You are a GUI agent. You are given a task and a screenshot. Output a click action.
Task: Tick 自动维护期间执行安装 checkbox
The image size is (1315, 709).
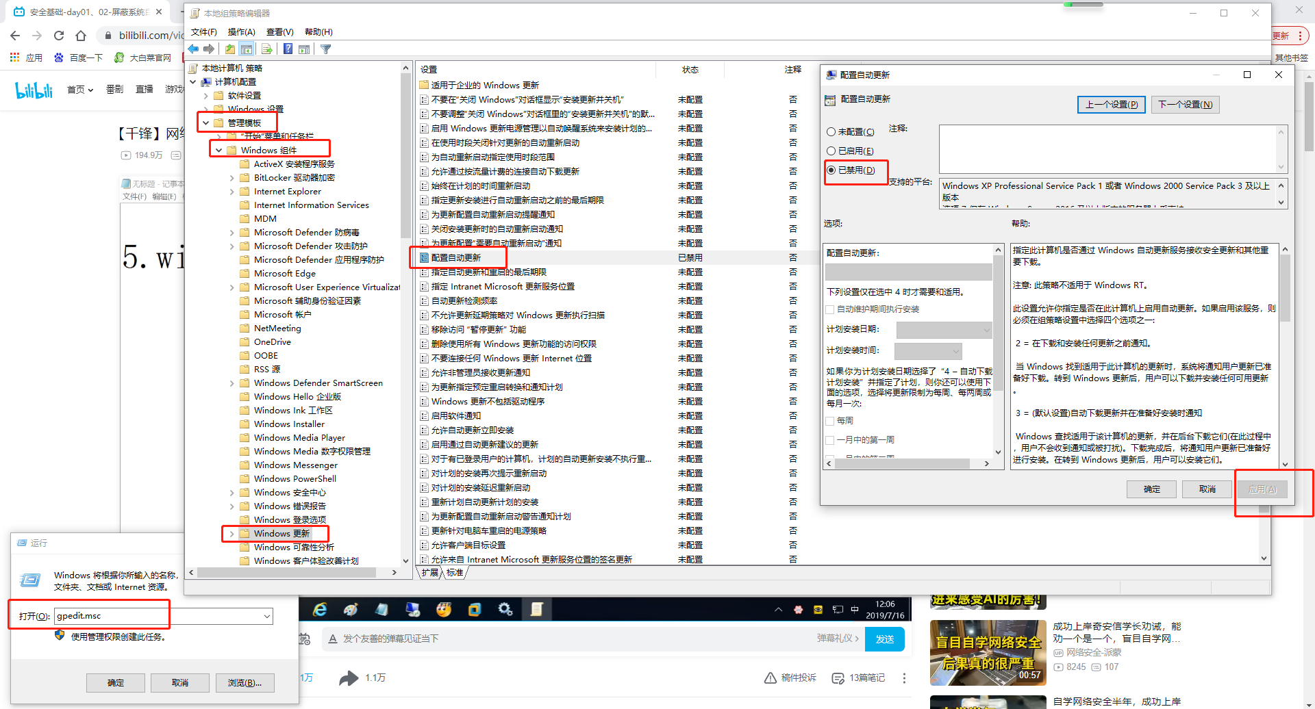[830, 309]
